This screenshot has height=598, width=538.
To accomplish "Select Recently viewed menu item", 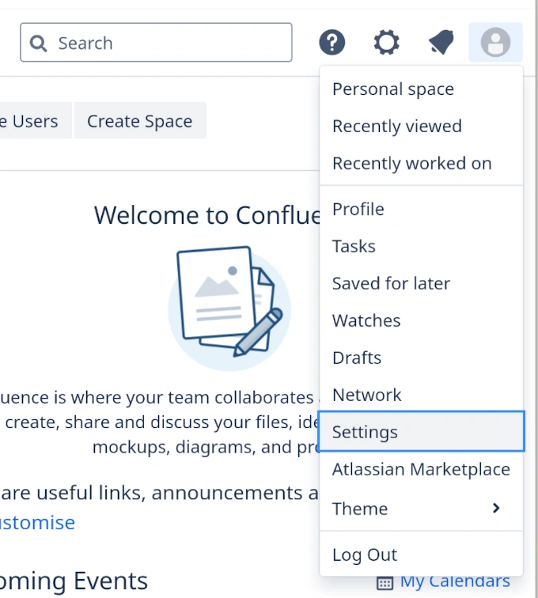I will coord(397,127).
